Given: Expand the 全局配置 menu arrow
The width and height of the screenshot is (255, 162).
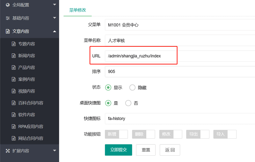Looking at the screenshot, I should click(55, 5).
